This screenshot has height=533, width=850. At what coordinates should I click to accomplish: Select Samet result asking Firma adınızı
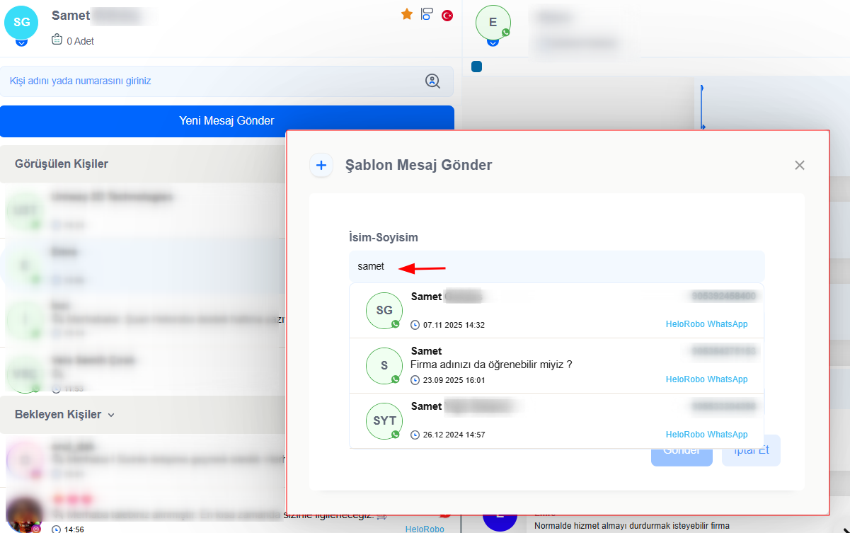pyautogui.click(x=556, y=366)
